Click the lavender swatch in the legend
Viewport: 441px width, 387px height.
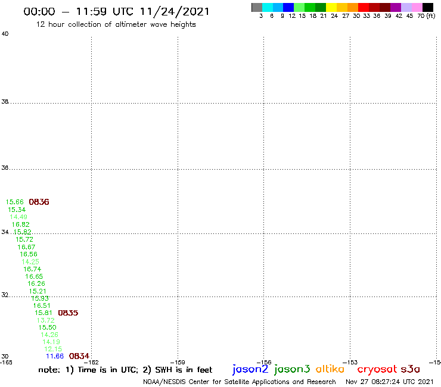point(406,7)
